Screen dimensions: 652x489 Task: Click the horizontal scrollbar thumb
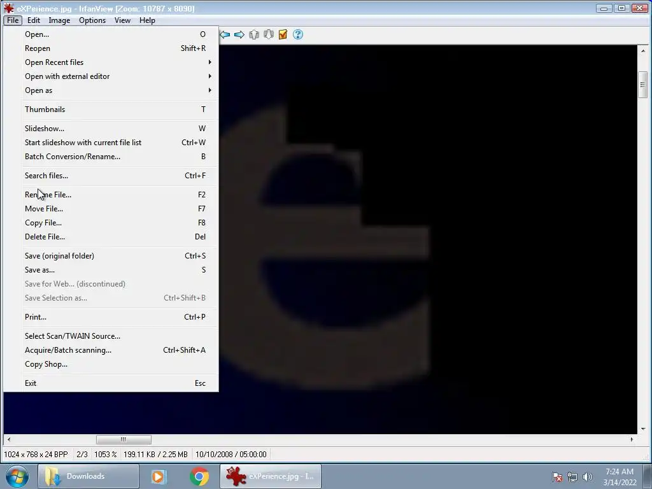point(124,439)
